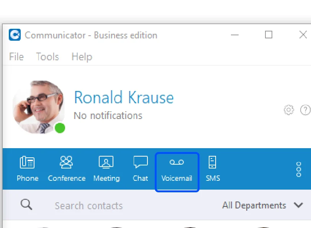This screenshot has width=311, height=228.
Task: Minimize the Communicator window
Action: [235, 35]
